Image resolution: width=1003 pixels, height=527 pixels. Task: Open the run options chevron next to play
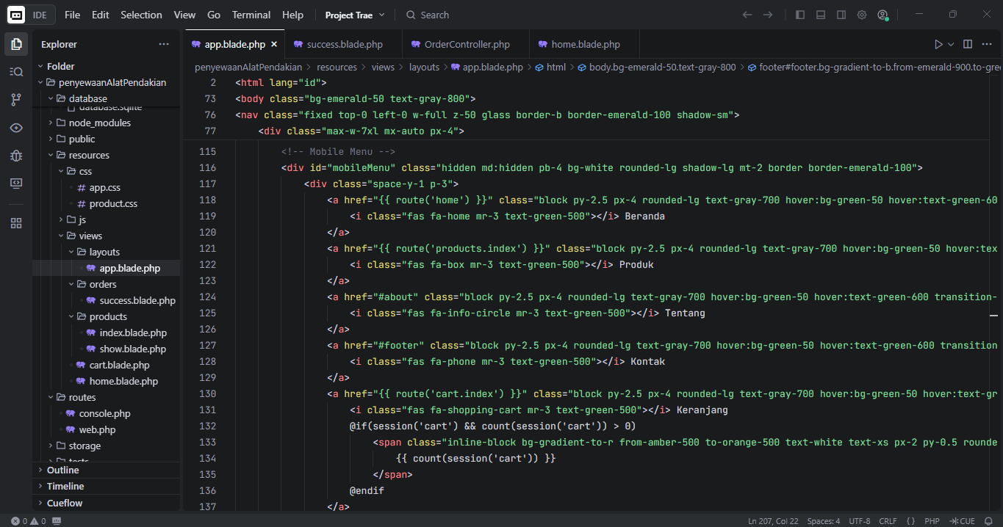click(949, 43)
